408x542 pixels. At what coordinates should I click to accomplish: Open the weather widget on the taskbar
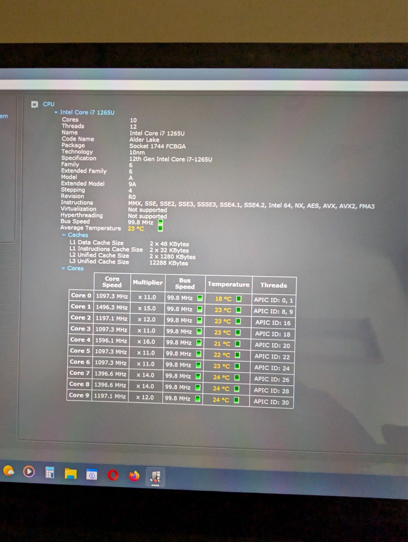[8, 471]
